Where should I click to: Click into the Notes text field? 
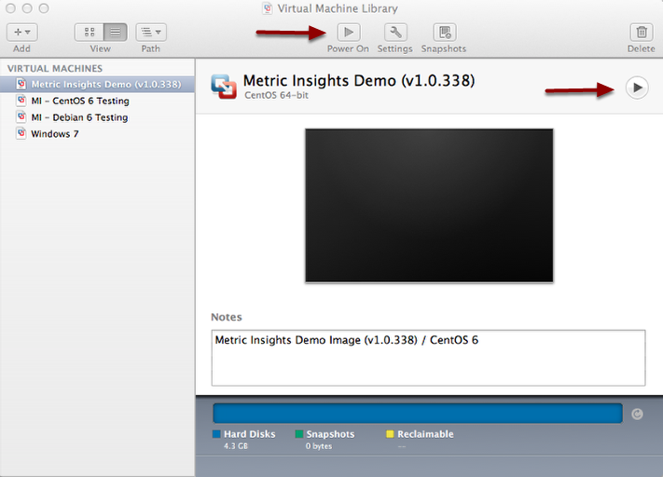pyautogui.click(x=428, y=358)
